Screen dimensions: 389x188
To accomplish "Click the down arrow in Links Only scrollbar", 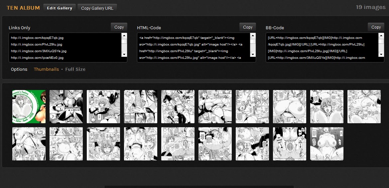I will point(124,54).
